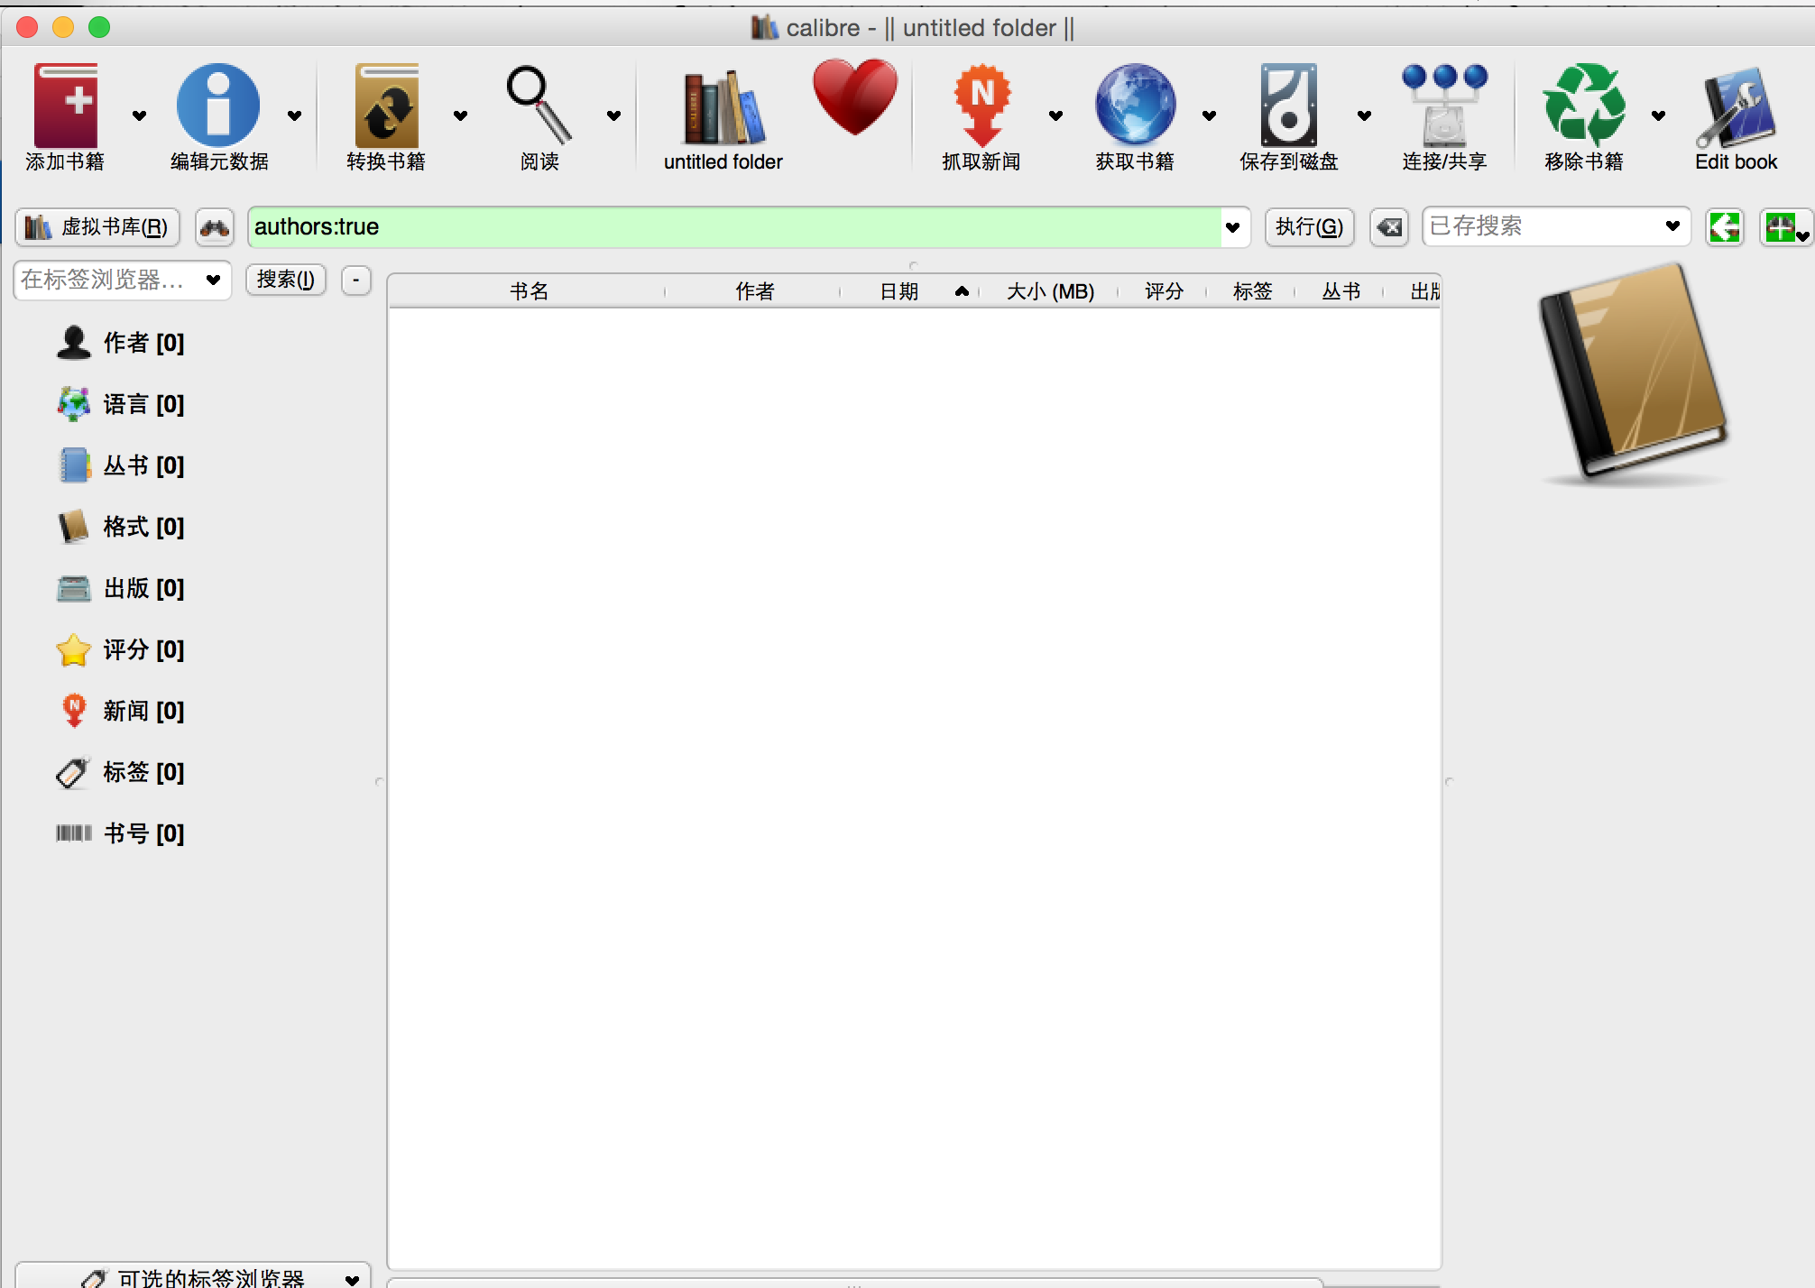
Task: Sort by the Size 大小 (MB) column header
Action: 1050,291
